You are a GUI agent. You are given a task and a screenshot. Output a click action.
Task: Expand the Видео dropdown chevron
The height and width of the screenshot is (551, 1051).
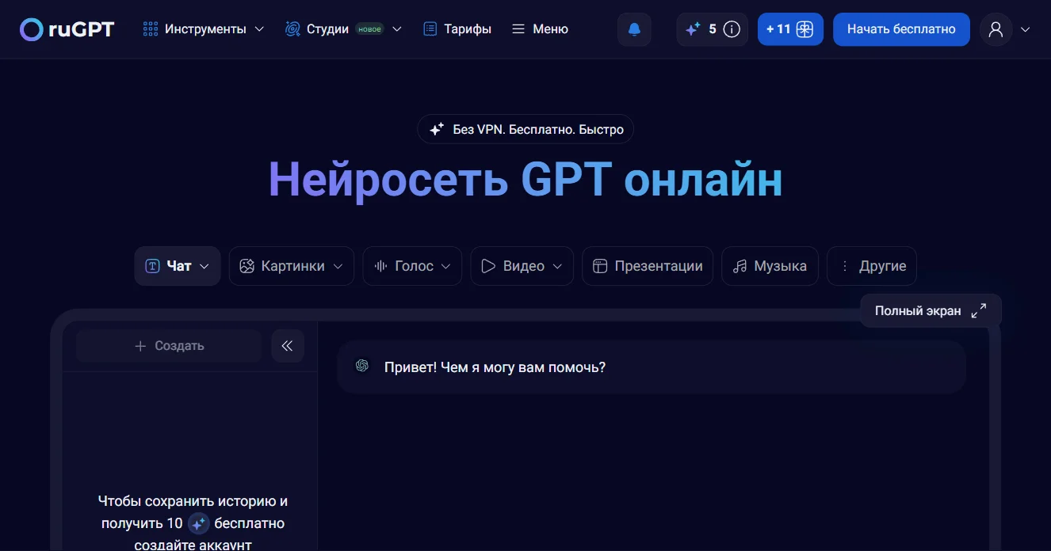coord(557,267)
